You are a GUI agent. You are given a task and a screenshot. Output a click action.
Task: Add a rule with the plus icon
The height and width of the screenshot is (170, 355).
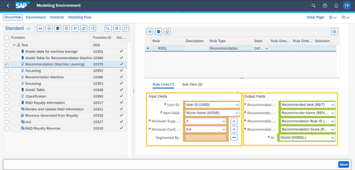tap(150, 32)
